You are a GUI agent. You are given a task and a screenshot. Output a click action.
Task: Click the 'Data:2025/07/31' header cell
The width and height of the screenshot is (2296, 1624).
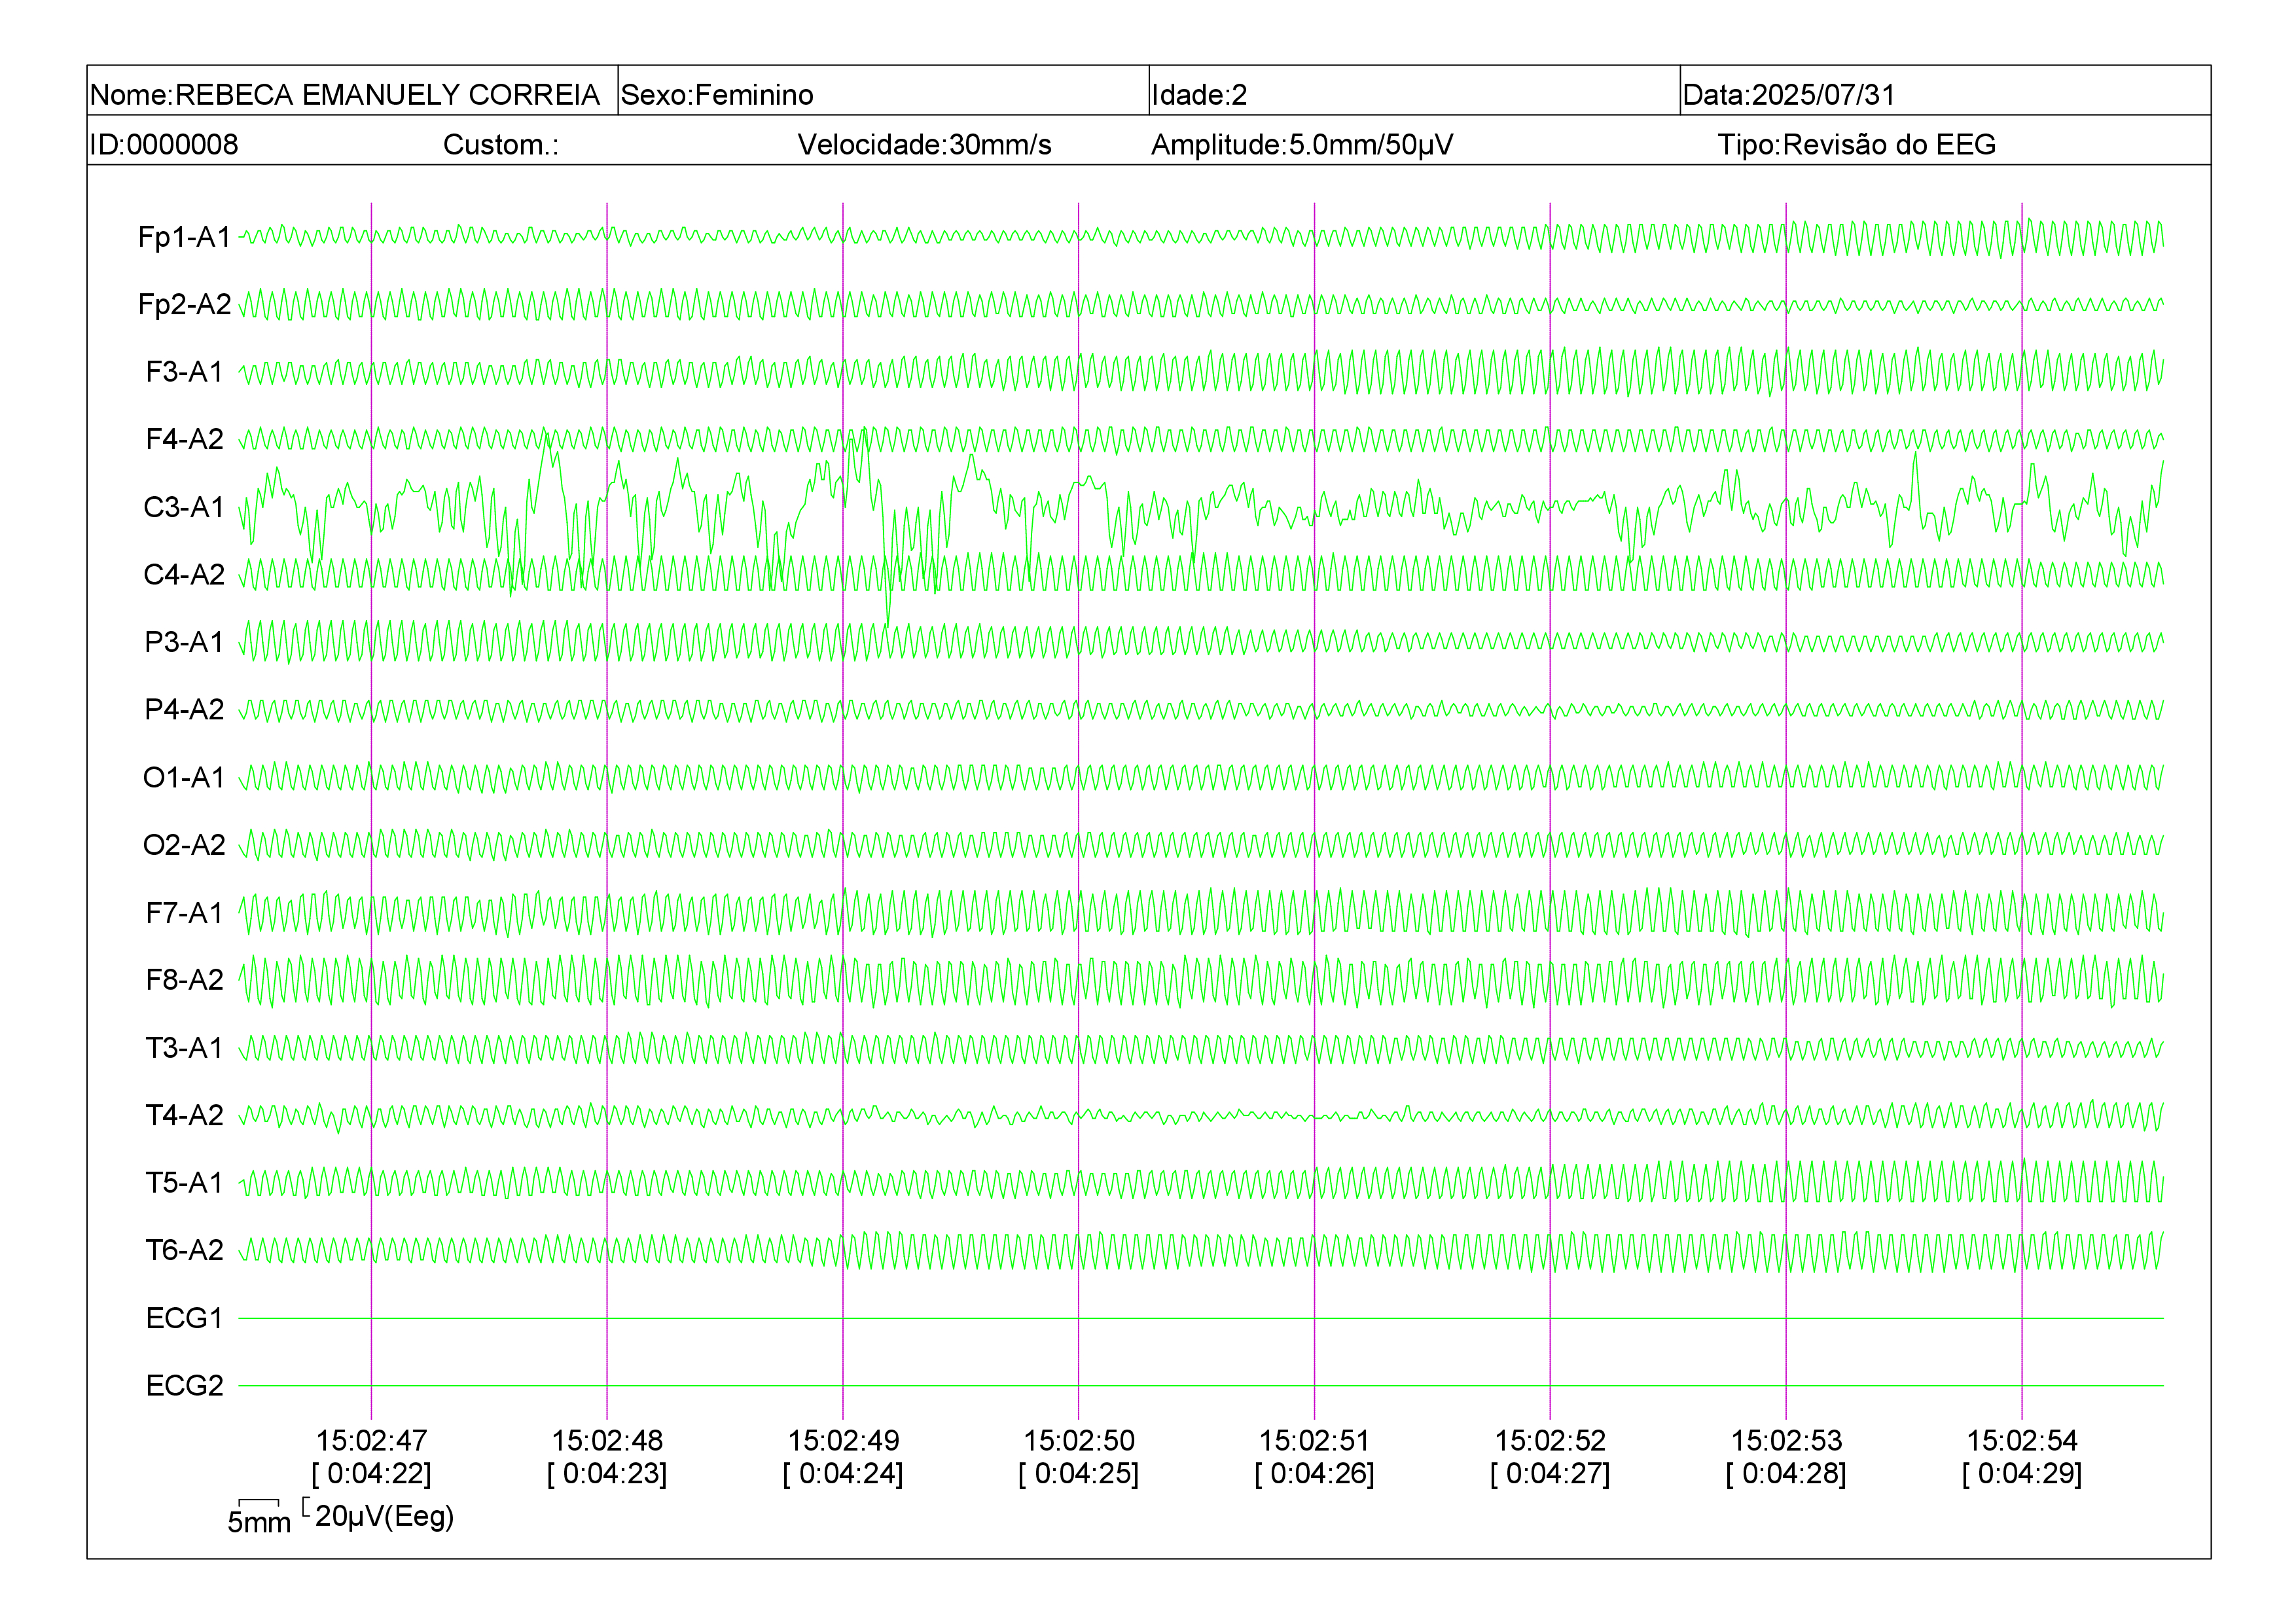[x=1945, y=91]
